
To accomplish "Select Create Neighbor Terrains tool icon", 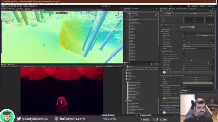I will 182,27.
